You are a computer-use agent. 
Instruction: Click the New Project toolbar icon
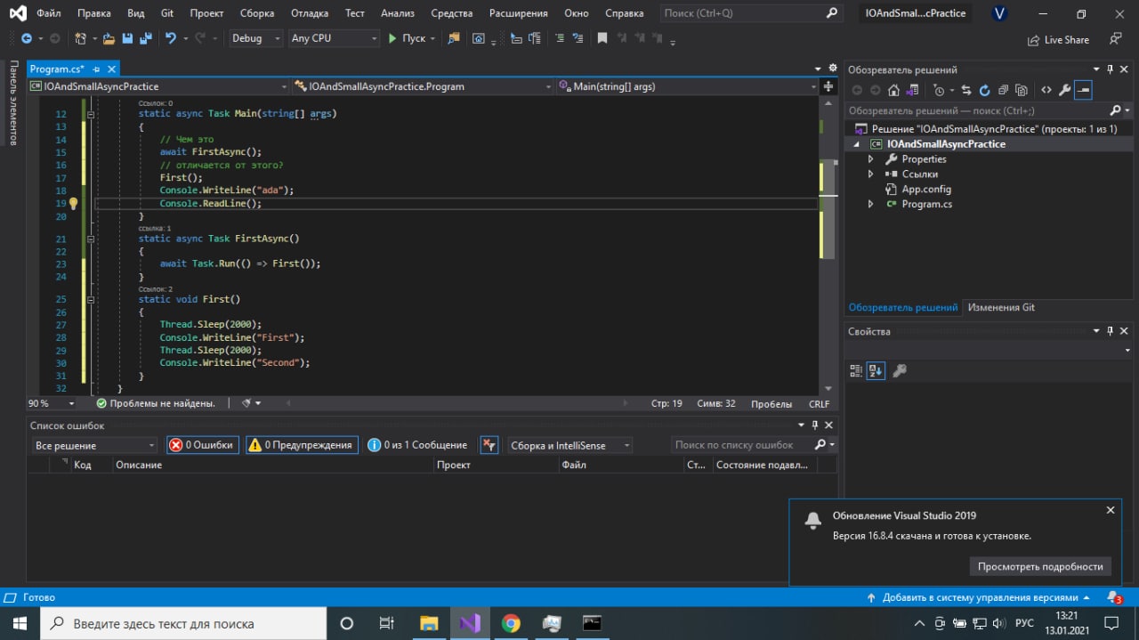tap(81, 38)
